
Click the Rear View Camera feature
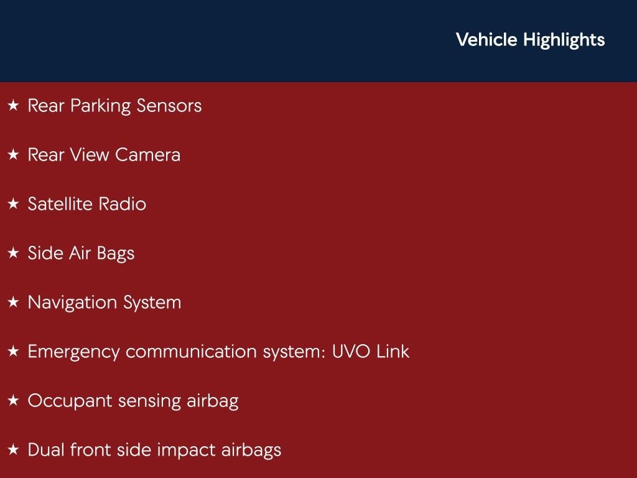click(104, 155)
